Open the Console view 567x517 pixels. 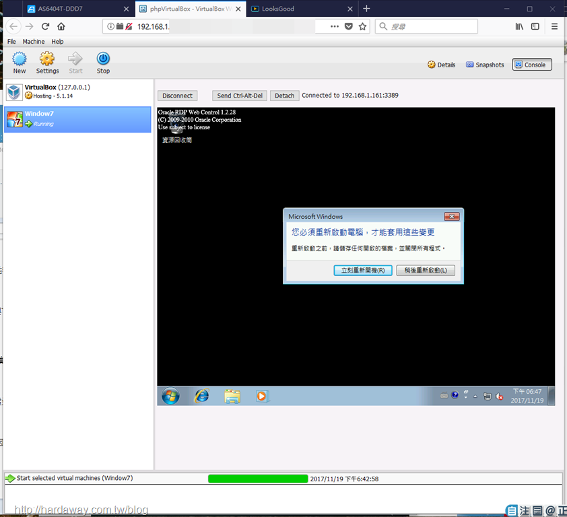pos(531,65)
